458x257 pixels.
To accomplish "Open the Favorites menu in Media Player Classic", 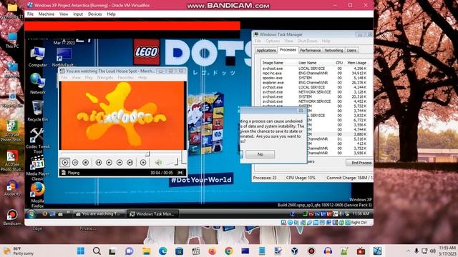I will click(126, 78).
